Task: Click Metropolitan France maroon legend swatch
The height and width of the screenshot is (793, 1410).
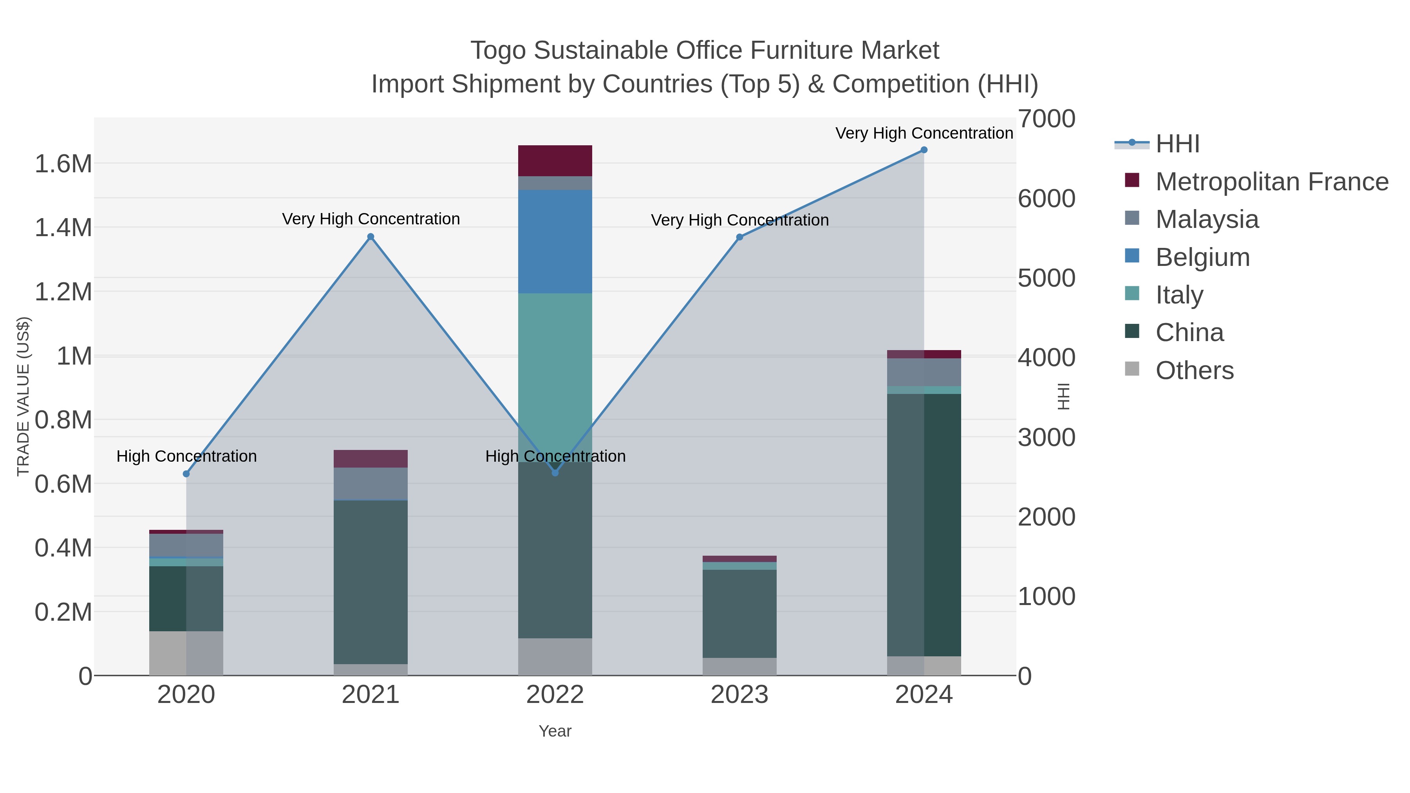Action: click(x=1132, y=180)
